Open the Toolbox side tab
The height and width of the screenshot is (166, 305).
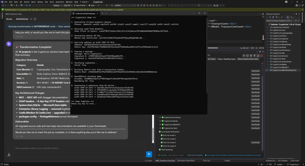click(x=2, y=16)
